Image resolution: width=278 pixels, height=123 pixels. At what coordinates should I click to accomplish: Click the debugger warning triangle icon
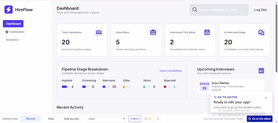[x=146, y=119]
